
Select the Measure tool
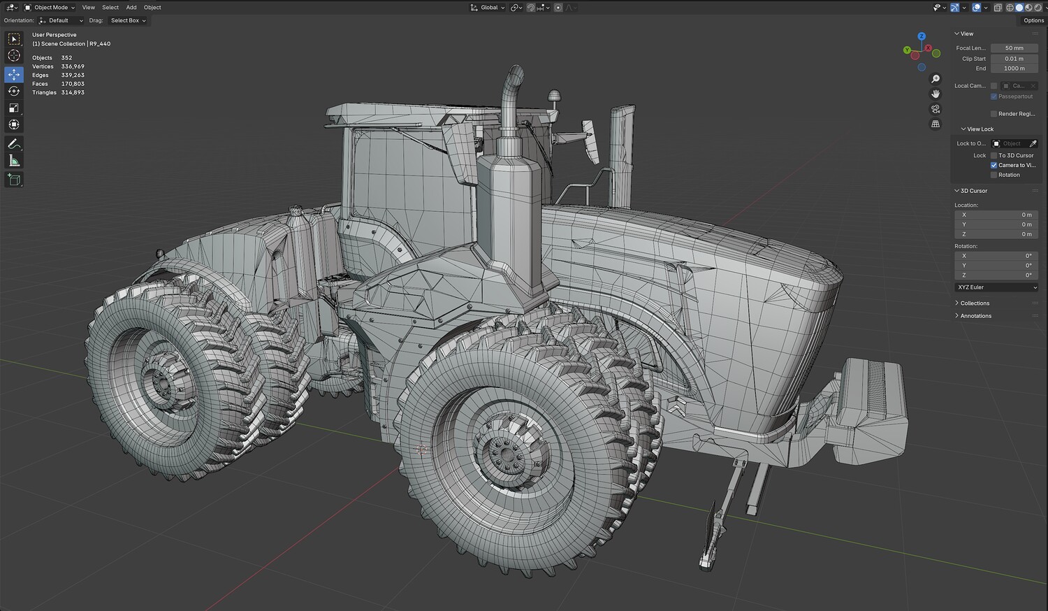(14, 161)
